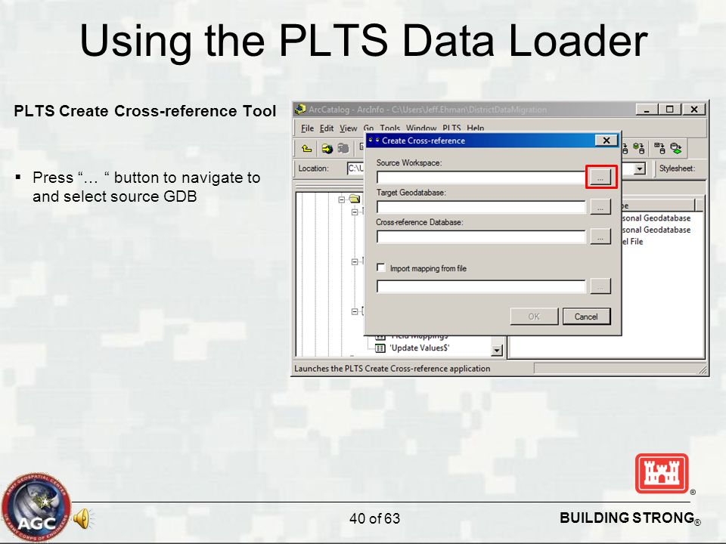The width and height of the screenshot is (726, 544).
Task: Open the Tools menu
Action: point(390,128)
